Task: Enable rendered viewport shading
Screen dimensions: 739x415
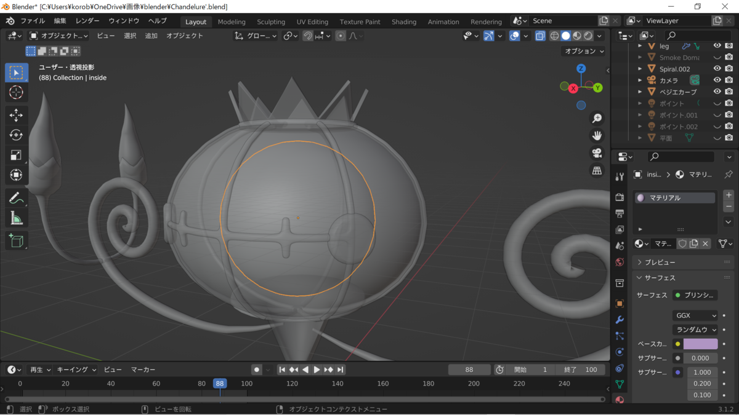Action: click(588, 36)
